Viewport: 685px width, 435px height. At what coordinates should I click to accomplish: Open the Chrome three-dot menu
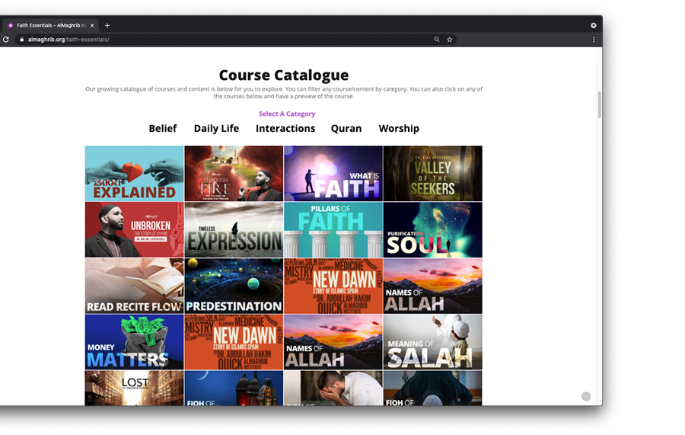tap(594, 40)
